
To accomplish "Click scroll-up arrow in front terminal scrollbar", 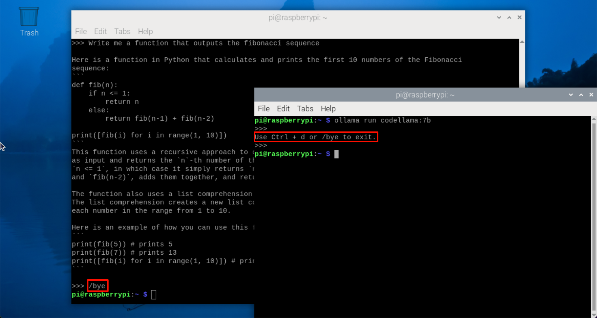I will pyautogui.click(x=594, y=119).
